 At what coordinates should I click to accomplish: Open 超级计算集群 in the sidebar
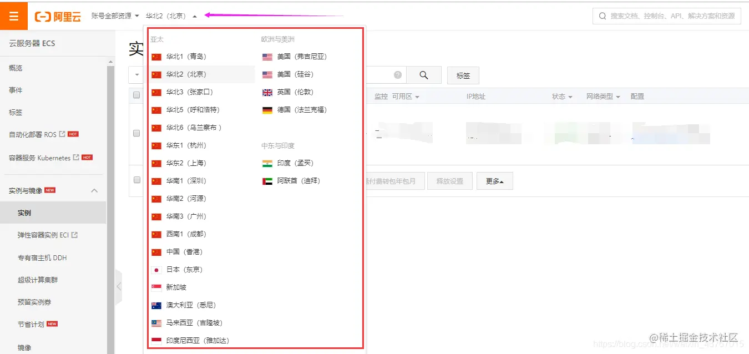38,280
